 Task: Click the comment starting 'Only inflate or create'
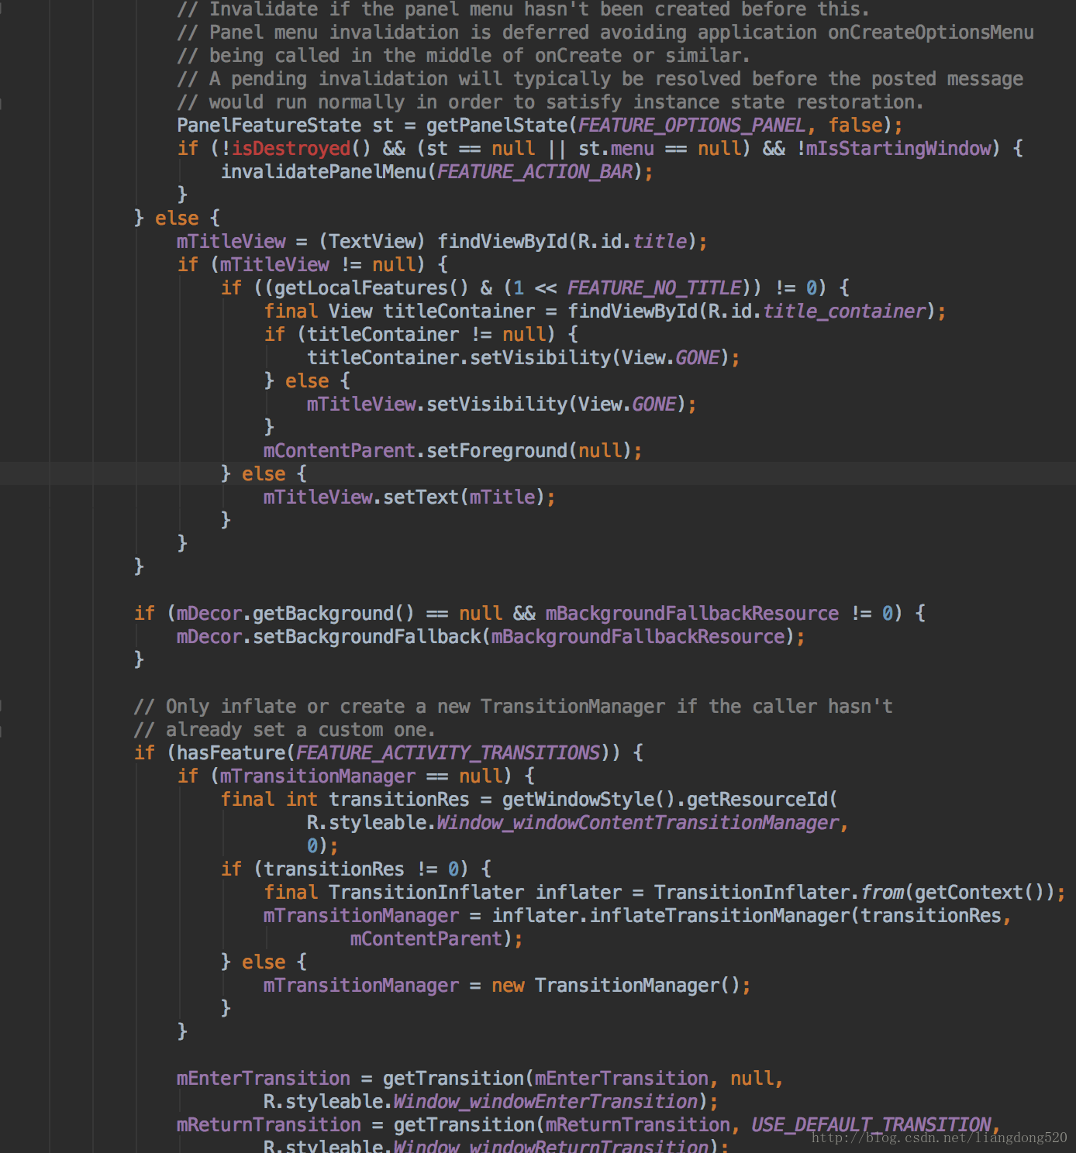[512, 707]
